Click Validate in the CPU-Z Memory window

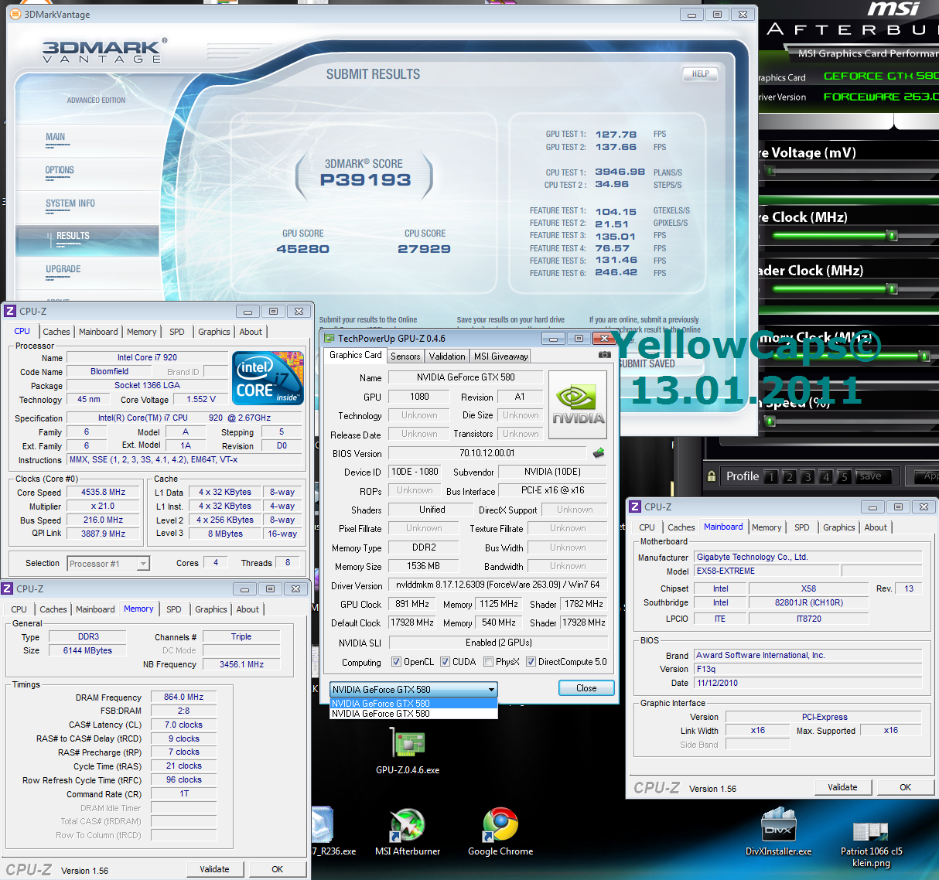214,869
